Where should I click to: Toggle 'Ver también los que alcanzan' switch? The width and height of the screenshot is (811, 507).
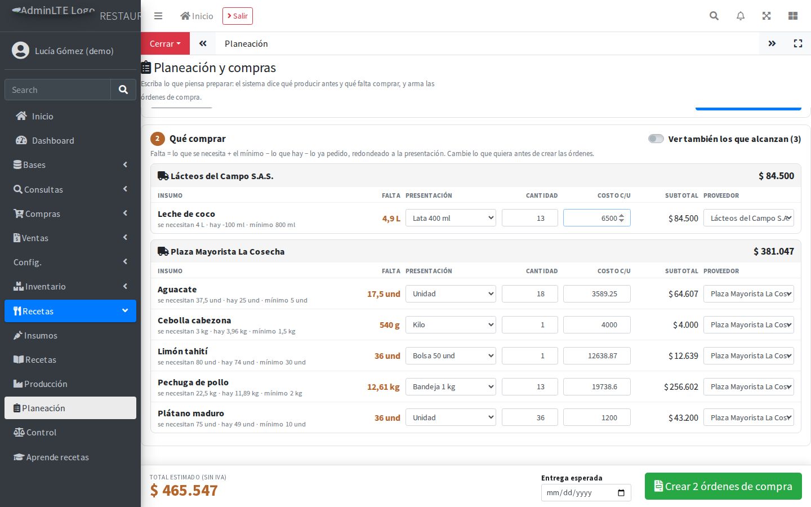click(x=656, y=139)
